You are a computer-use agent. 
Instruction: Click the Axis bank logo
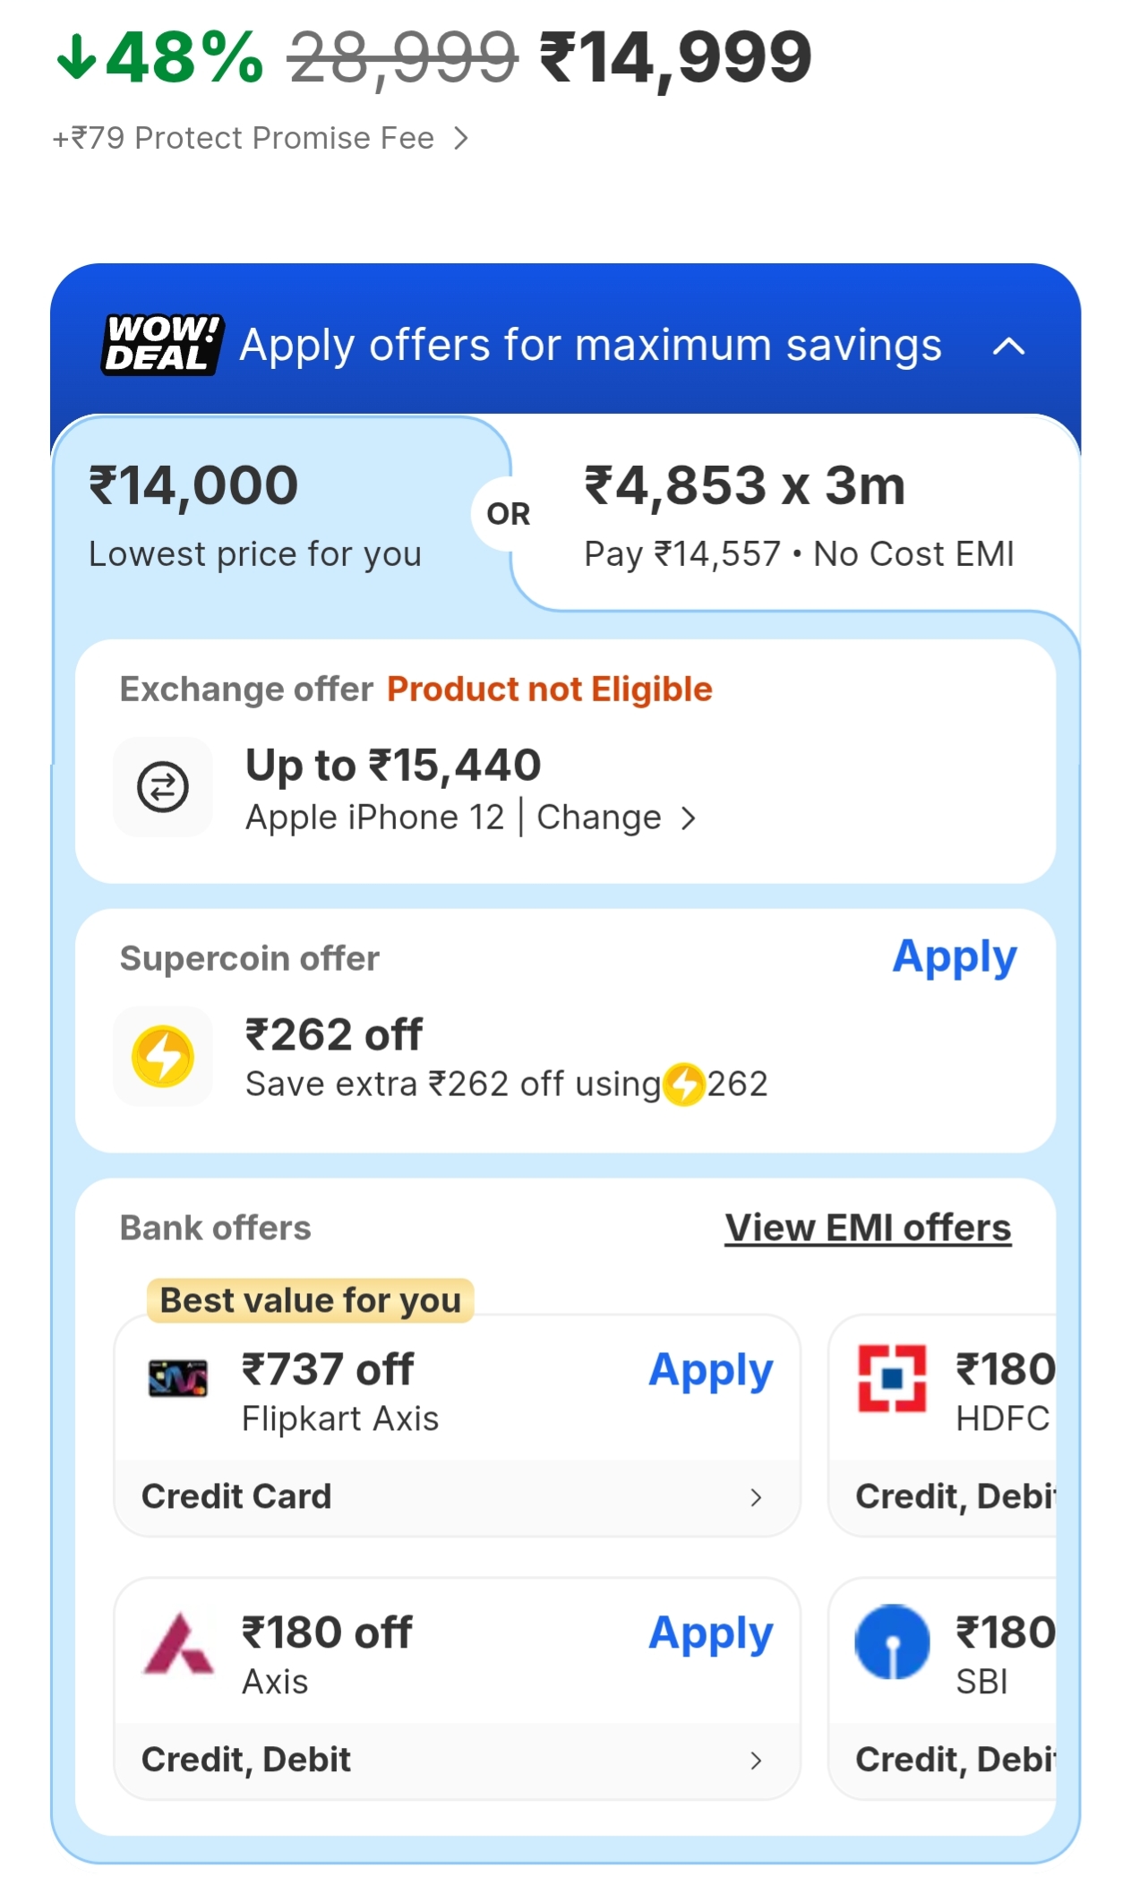(178, 1644)
